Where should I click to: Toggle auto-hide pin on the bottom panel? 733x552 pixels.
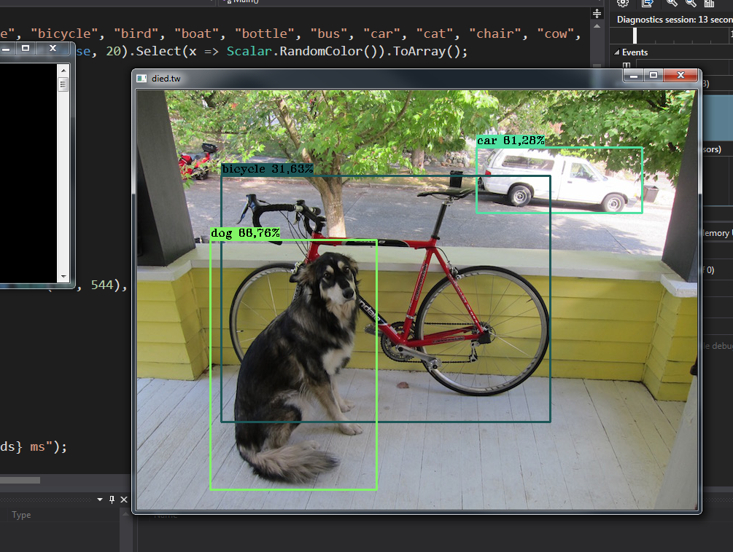coord(112,500)
